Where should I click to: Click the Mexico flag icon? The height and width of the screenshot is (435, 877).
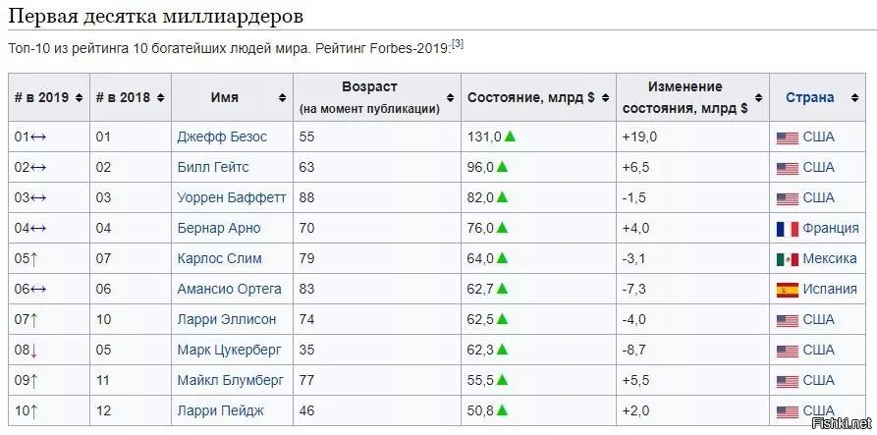(787, 259)
